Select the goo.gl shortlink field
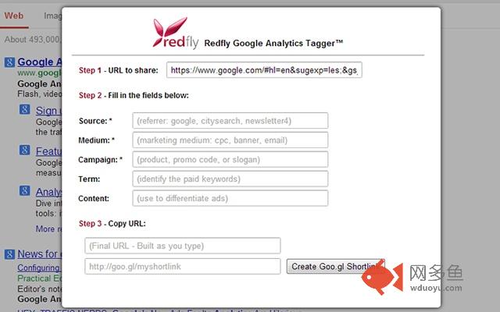Screen dimensions: 500x312 coord(183,267)
